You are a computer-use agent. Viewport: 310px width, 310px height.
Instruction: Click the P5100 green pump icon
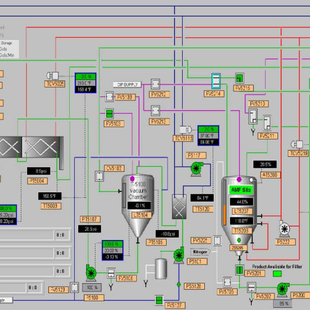point(91,273)
